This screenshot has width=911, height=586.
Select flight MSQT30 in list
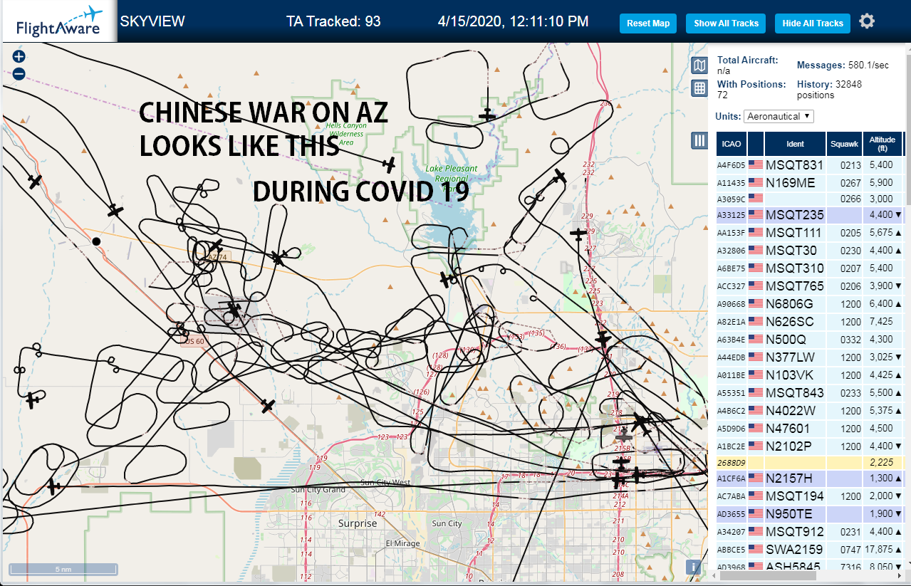point(810,251)
